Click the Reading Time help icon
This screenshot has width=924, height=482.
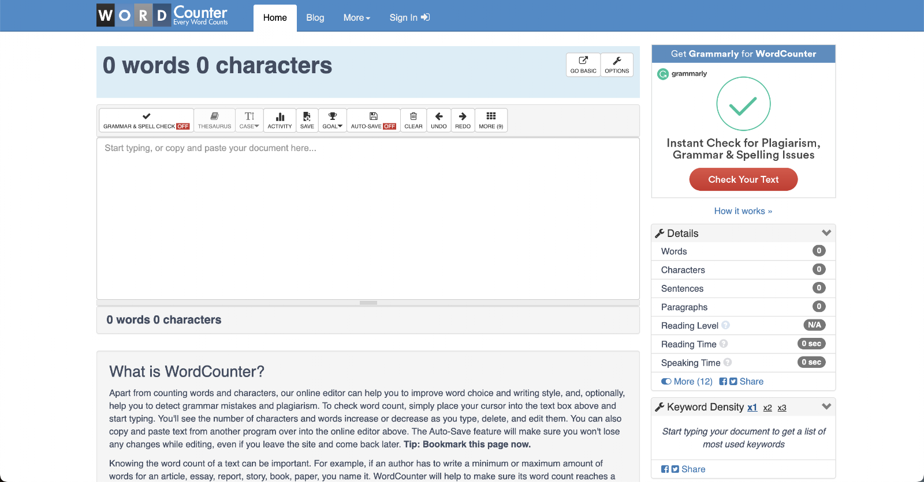click(724, 344)
